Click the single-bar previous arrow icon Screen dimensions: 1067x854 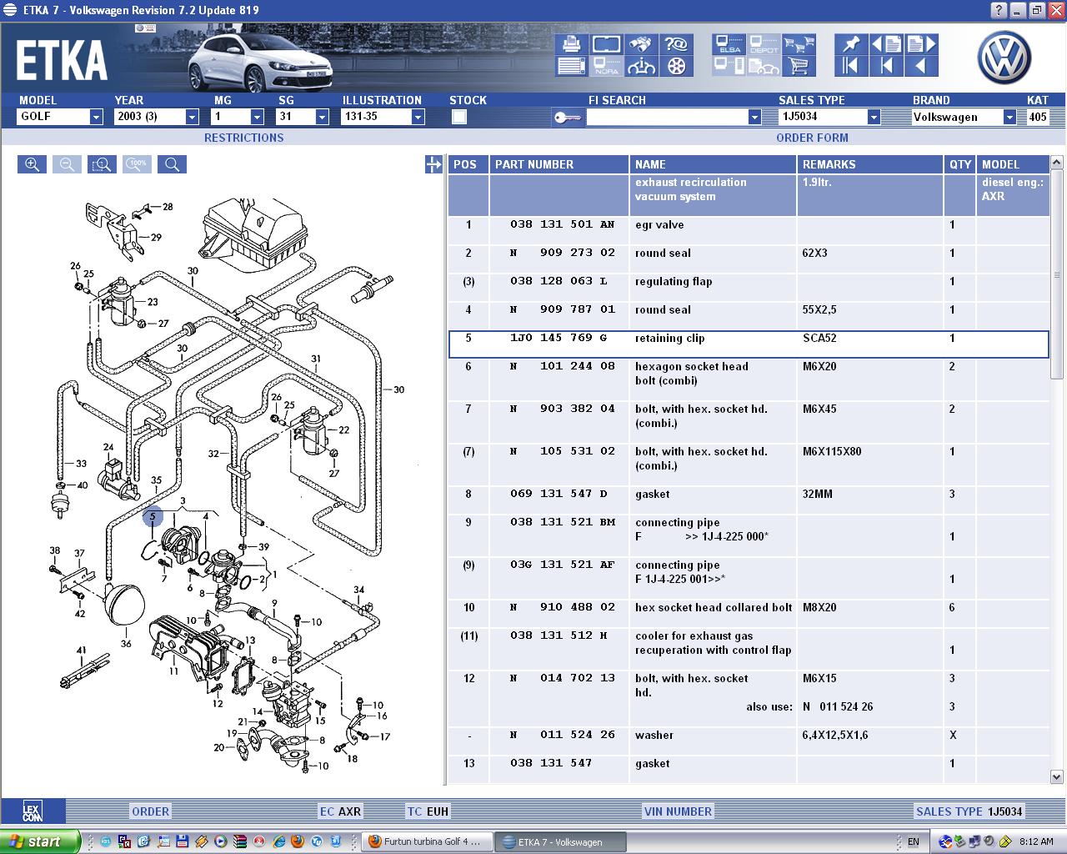(886, 66)
